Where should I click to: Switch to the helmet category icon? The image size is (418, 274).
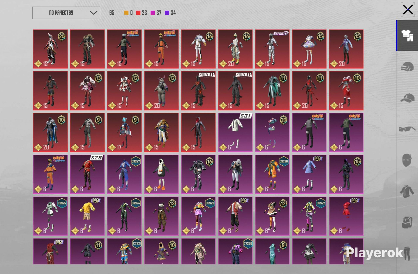click(407, 67)
